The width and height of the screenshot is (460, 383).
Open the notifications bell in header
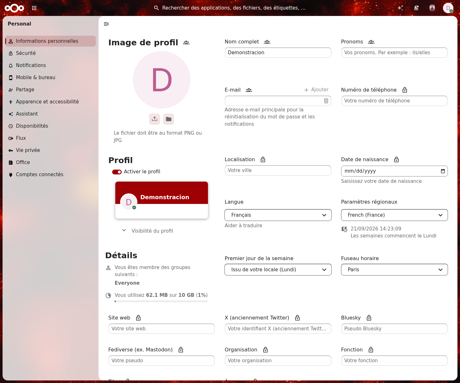tap(416, 8)
